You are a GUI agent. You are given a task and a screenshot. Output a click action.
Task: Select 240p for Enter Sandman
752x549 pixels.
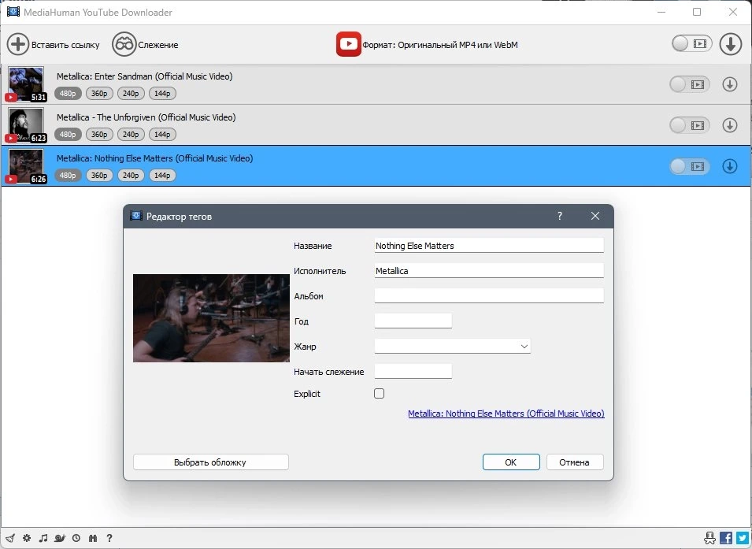pos(131,94)
